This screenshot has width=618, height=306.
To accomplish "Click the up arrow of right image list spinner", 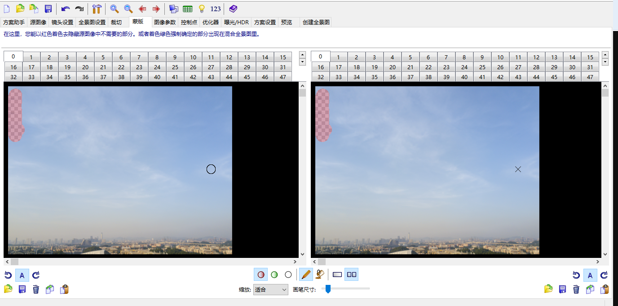I will pyautogui.click(x=605, y=54).
